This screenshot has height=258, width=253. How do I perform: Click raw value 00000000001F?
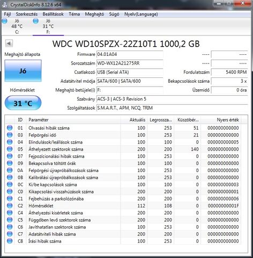point(223,206)
